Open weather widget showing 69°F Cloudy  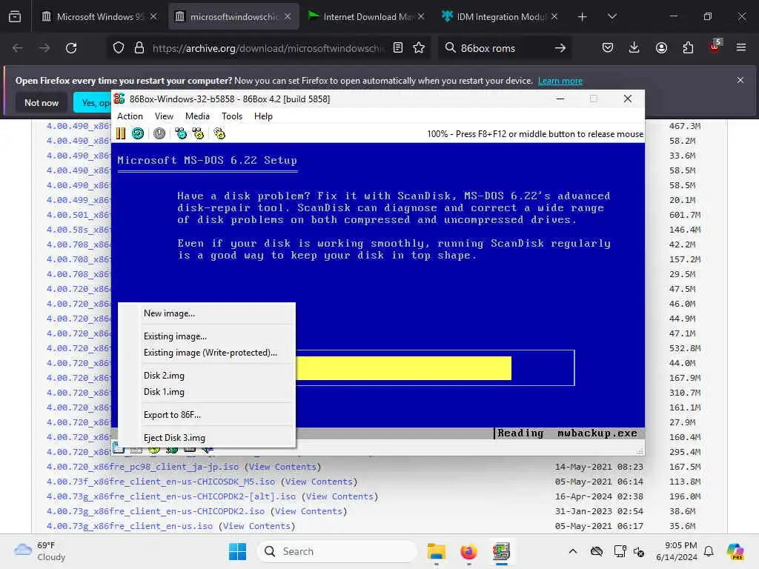(40, 551)
